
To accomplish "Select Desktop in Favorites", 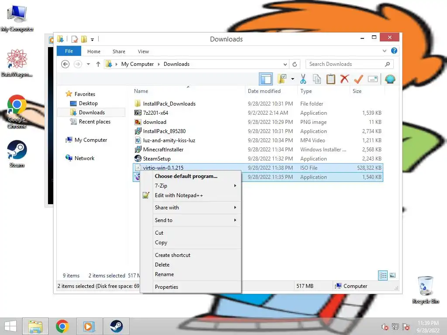I will [x=88, y=103].
